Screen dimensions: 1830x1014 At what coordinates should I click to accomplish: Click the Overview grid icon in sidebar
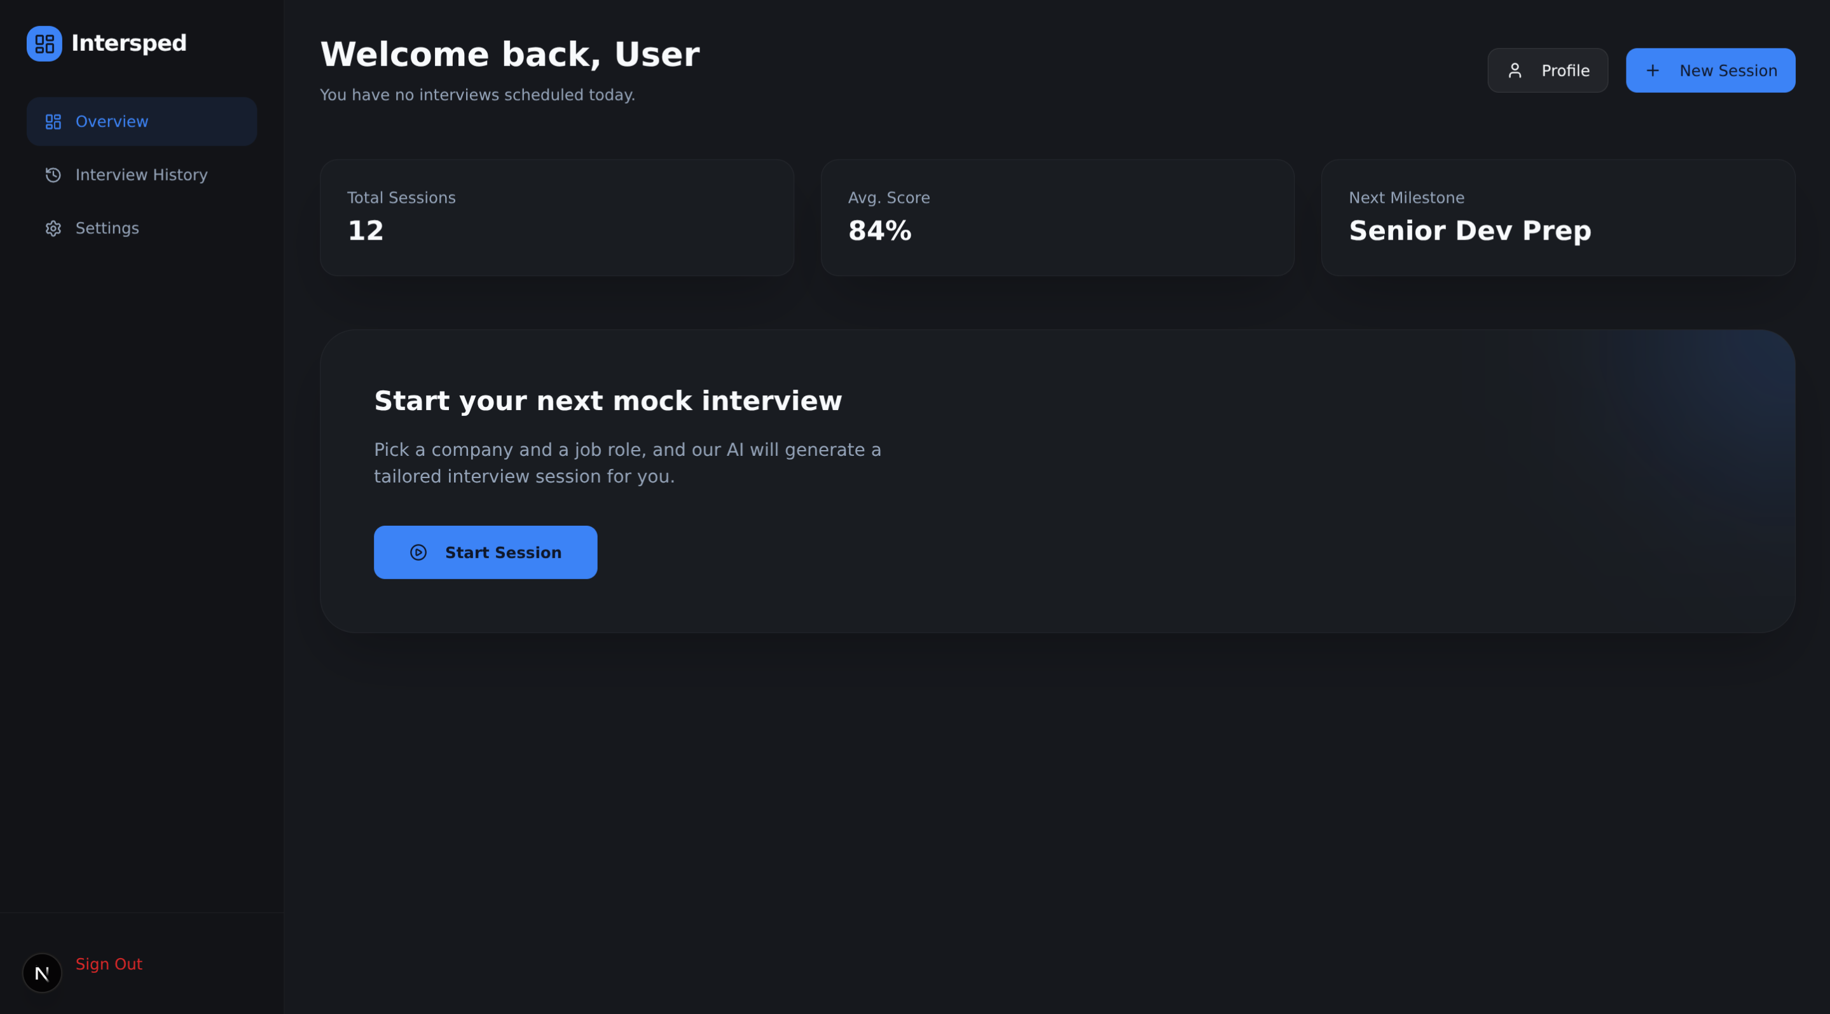(53, 122)
